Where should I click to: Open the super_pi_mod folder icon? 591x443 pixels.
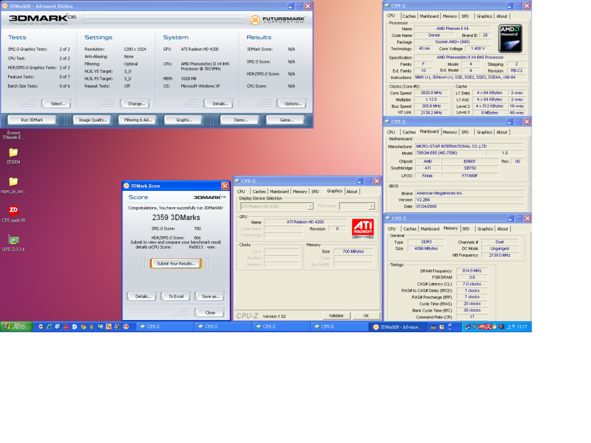[14, 182]
